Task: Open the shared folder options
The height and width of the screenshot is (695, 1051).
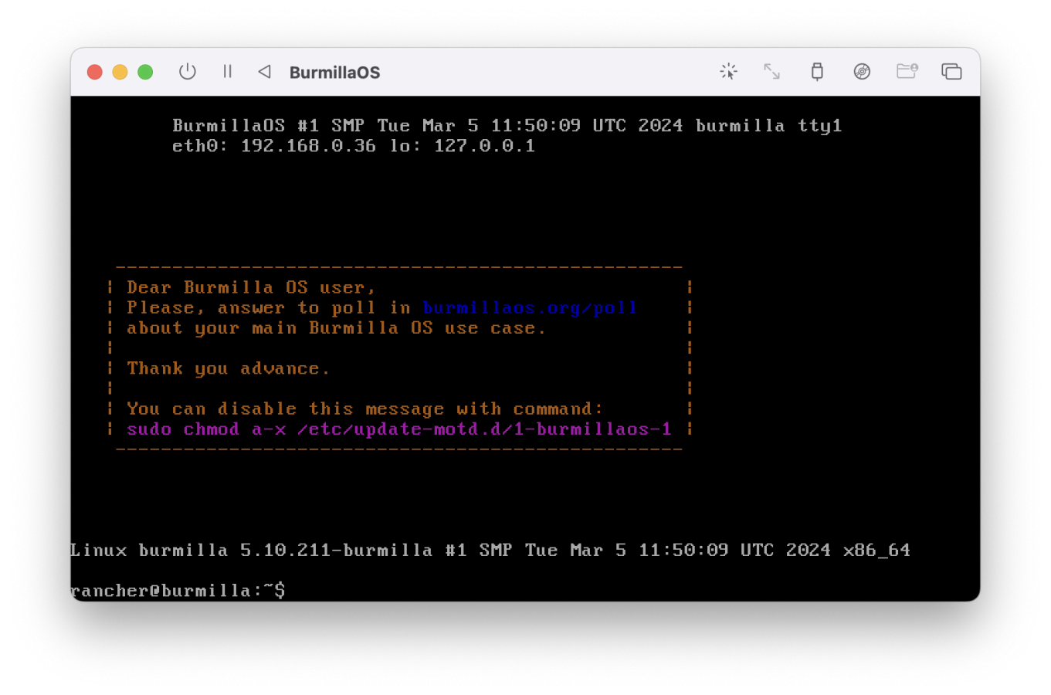Action: [907, 72]
